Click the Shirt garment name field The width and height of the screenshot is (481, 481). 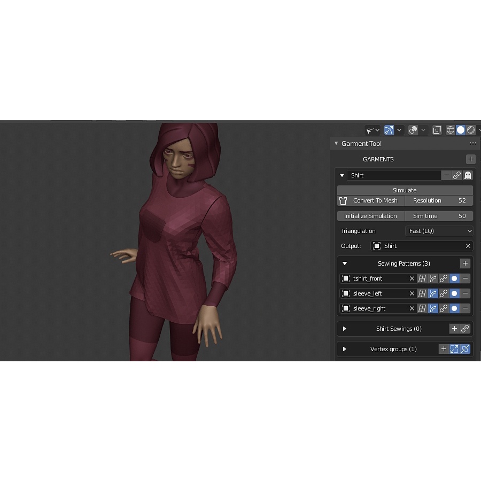click(x=394, y=175)
